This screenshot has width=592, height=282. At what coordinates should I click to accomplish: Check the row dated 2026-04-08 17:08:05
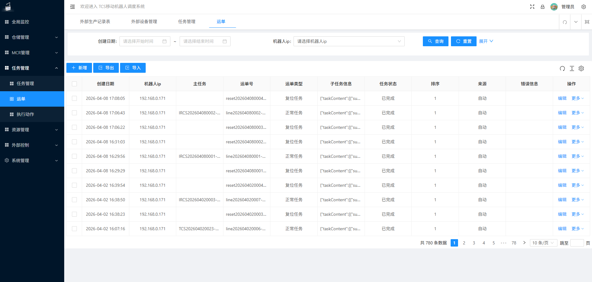click(74, 98)
